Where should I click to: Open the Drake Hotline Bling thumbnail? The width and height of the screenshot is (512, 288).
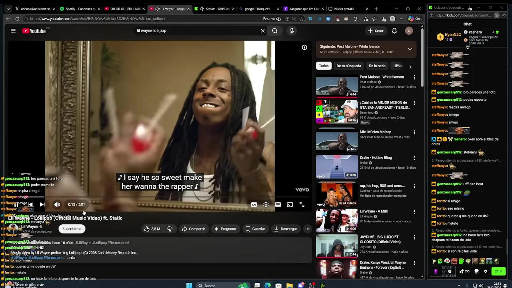(x=337, y=166)
